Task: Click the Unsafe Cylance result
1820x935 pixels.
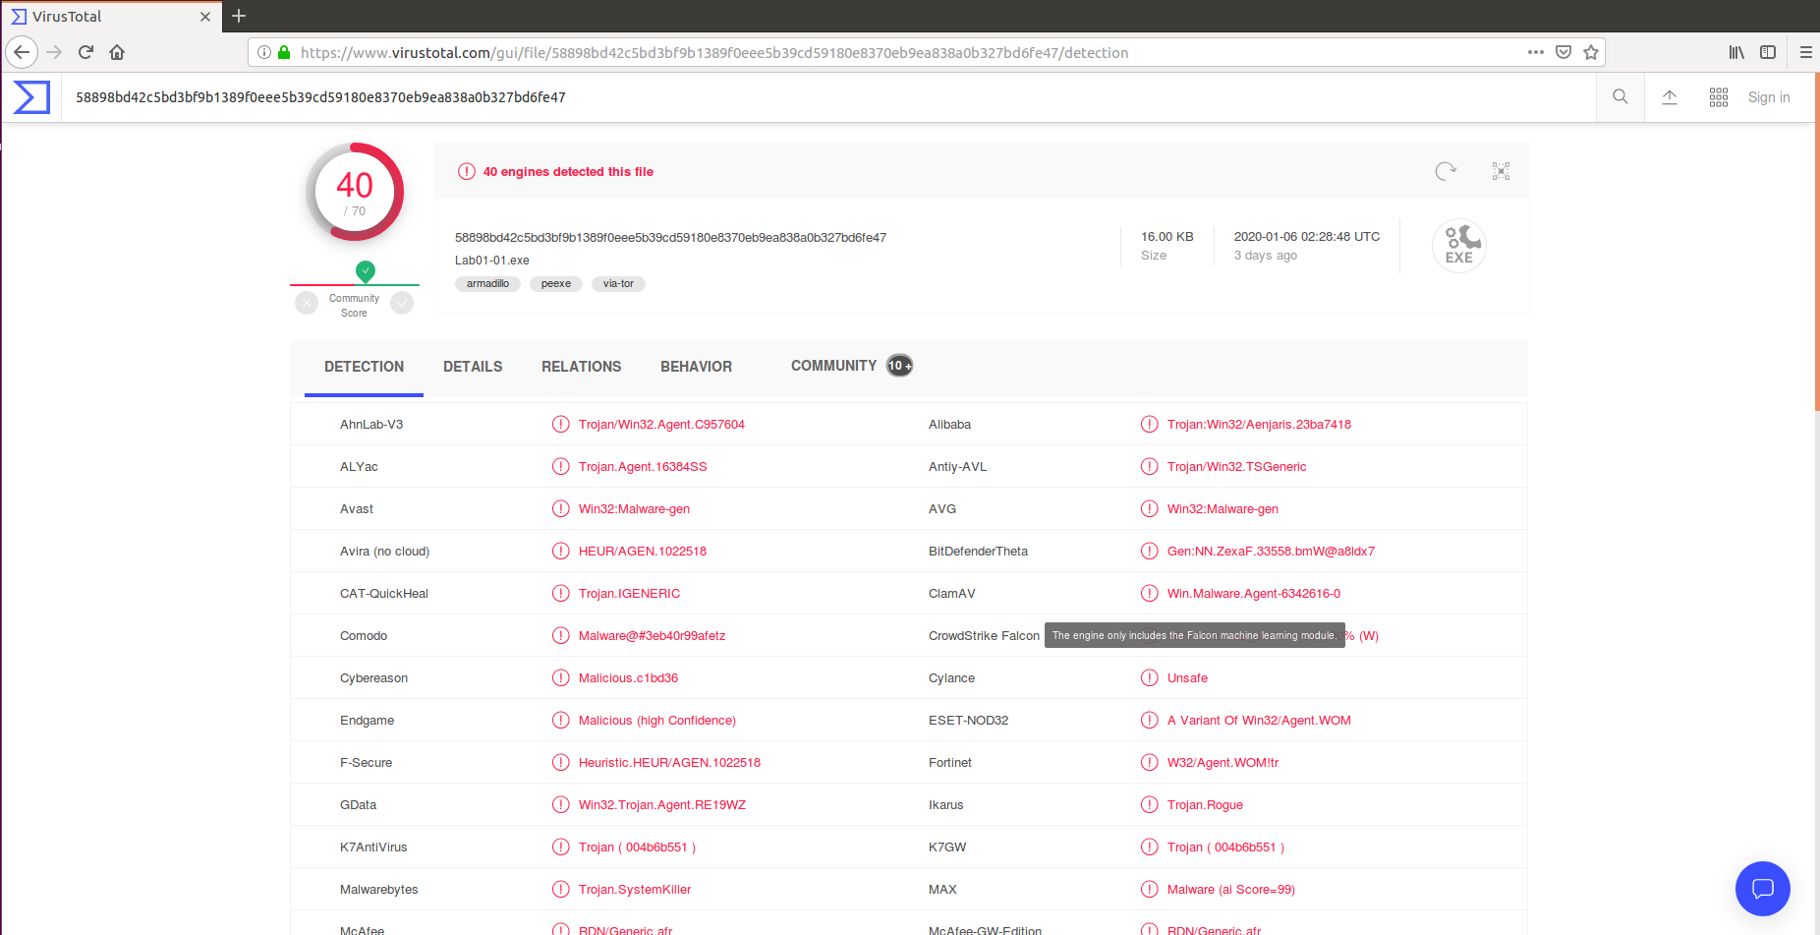Action: tap(1187, 678)
